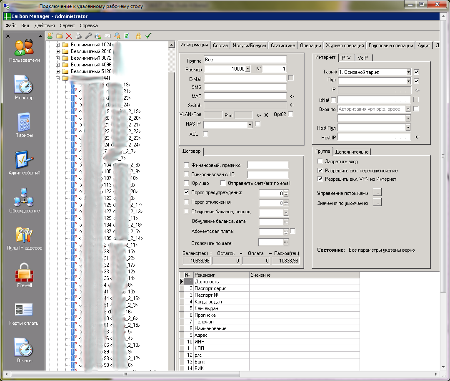Toggle the Порог предупреждения checkbox

[187, 192]
